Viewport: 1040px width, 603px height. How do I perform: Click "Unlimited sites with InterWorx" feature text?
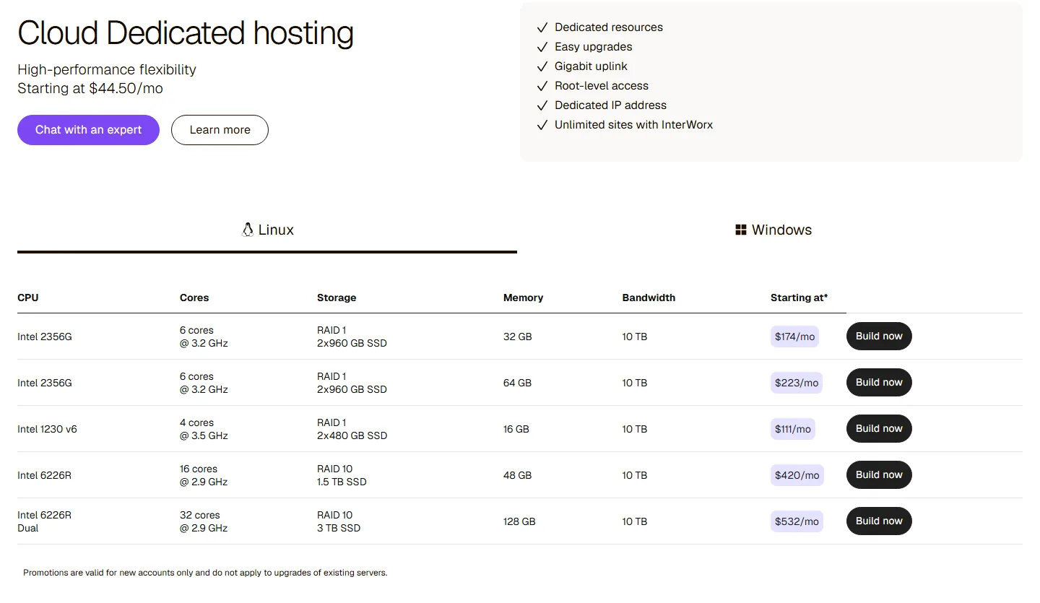(x=633, y=125)
